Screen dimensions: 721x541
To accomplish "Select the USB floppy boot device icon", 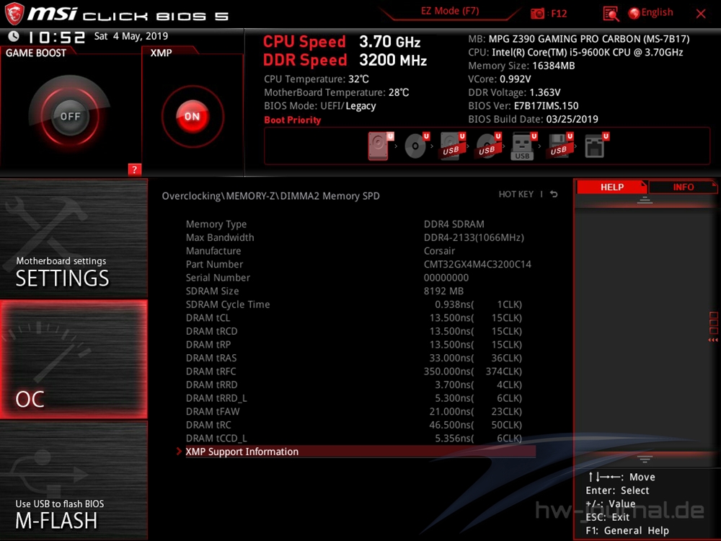I will [x=559, y=146].
